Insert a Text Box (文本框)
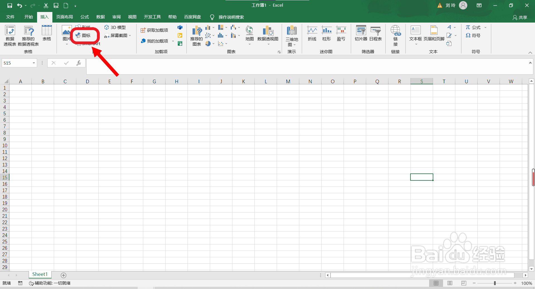Viewport: 535px width, 289px height. point(416,35)
